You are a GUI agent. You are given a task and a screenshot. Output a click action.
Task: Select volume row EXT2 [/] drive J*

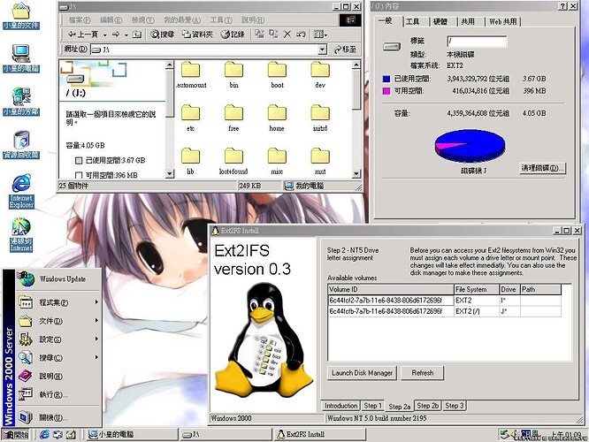(445, 311)
